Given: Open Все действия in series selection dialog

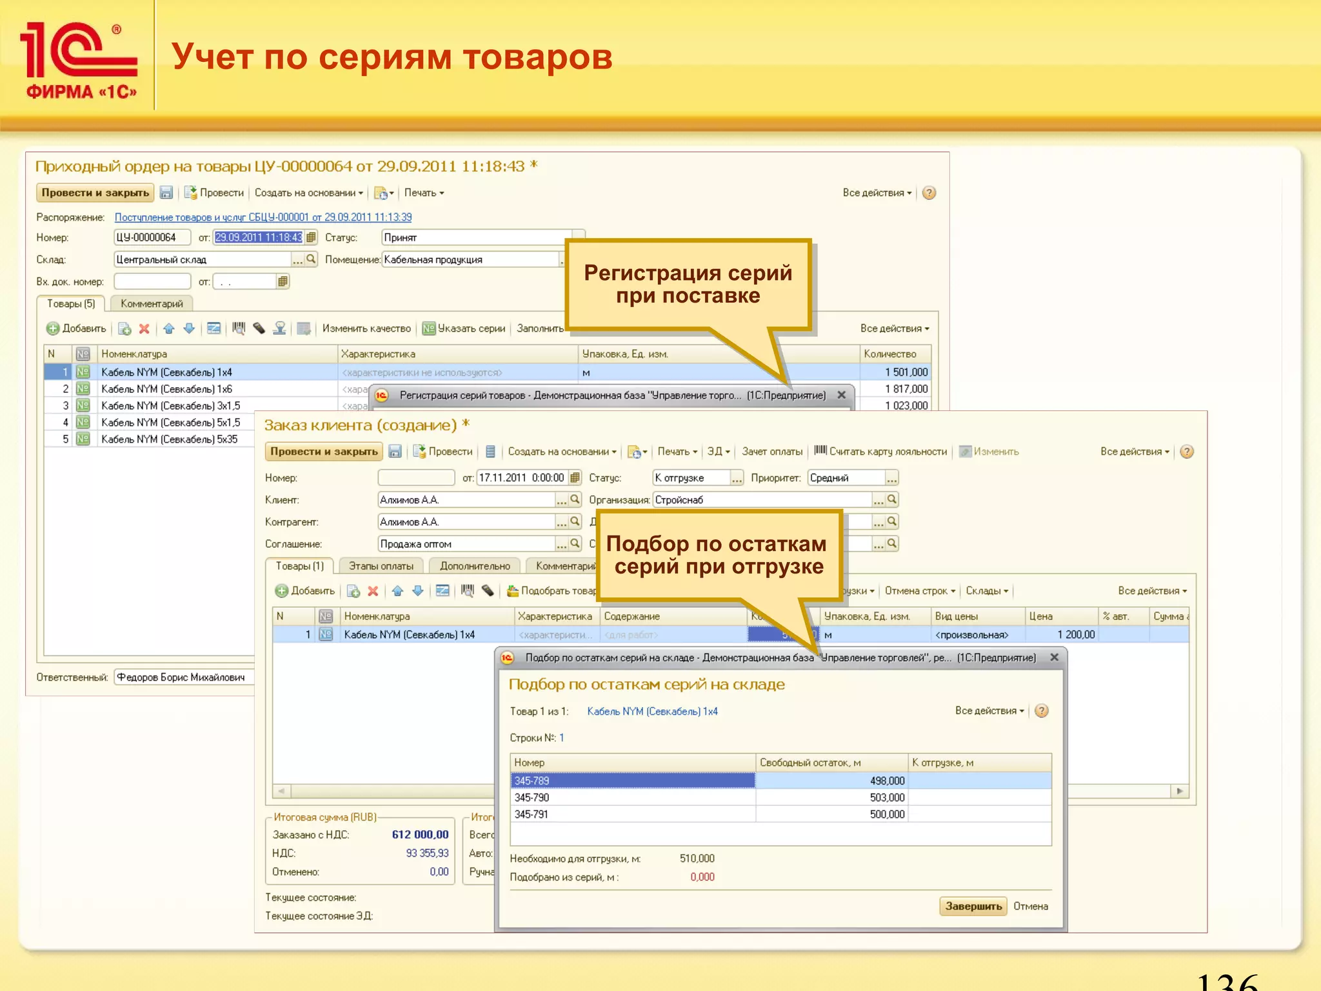Looking at the screenshot, I should (989, 711).
